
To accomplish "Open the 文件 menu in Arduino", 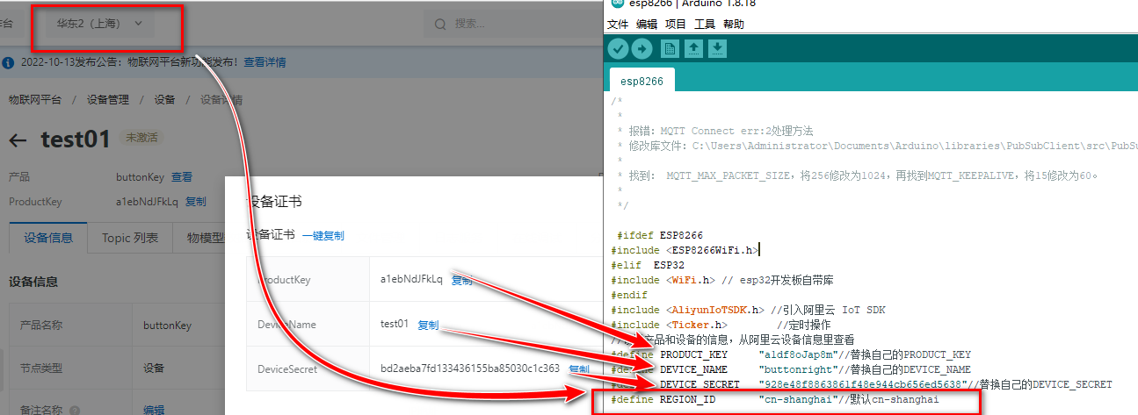I will click(618, 24).
